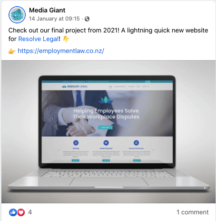Image resolution: width=216 pixels, height=221 pixels.
Task: Click the pointing hand emoji before URL
Action: 12,51
